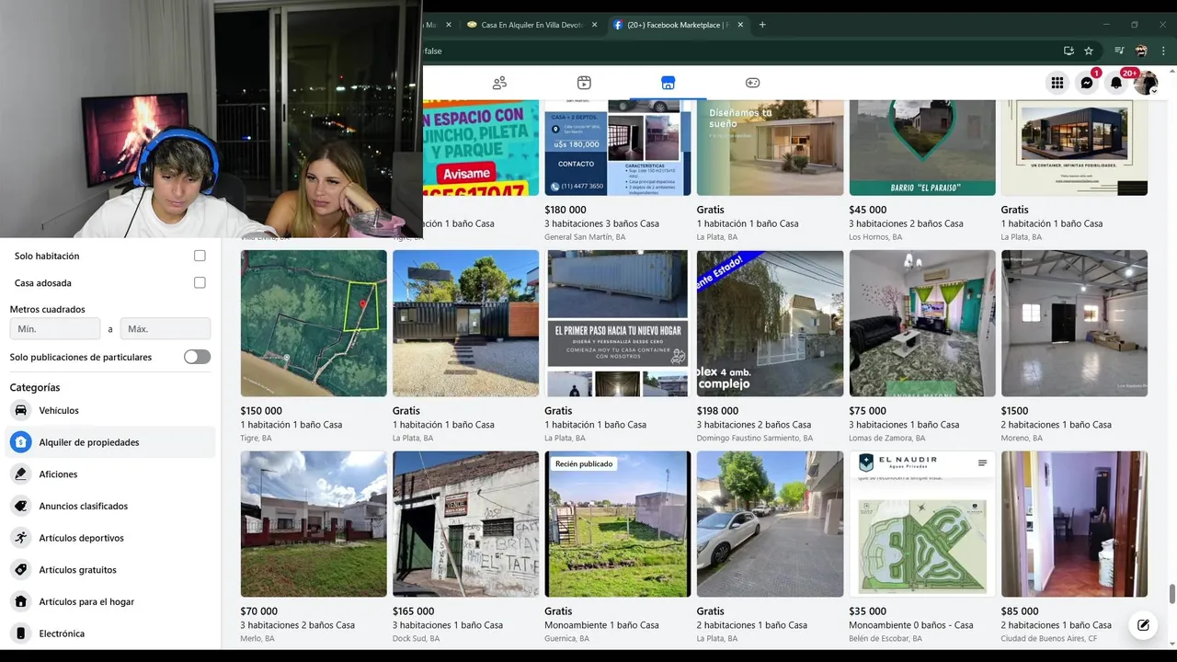Switch to Casa En Alquiler En Villa Devoto tab
The image size is (1177, 662).
tap(531, 25)
